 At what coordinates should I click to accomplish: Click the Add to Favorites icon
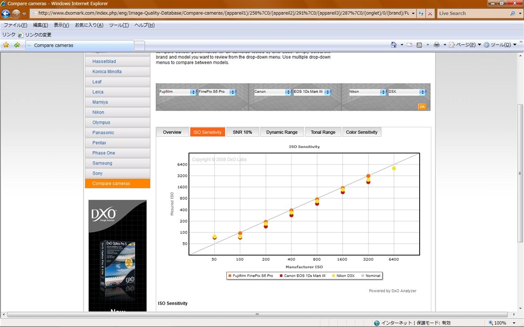pyautogui.click(x=17, y=45)
